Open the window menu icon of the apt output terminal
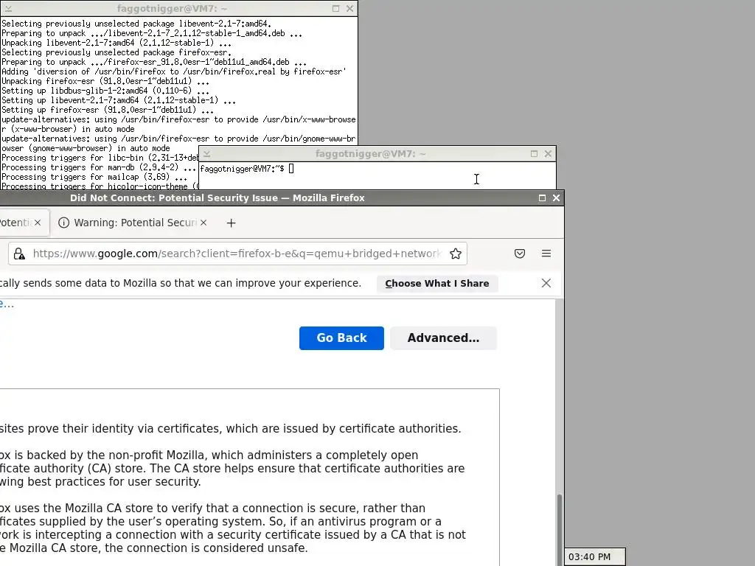The width and height of the screenshot is (755, 566). pos(8,9)
